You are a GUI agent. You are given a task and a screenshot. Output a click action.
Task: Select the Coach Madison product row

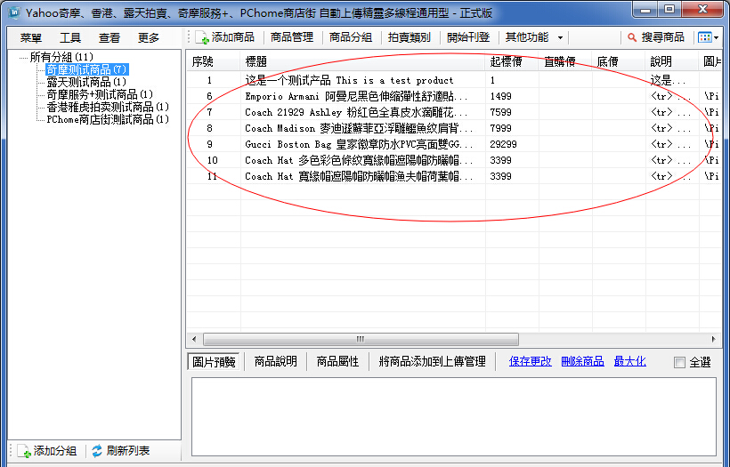[454, 128]
